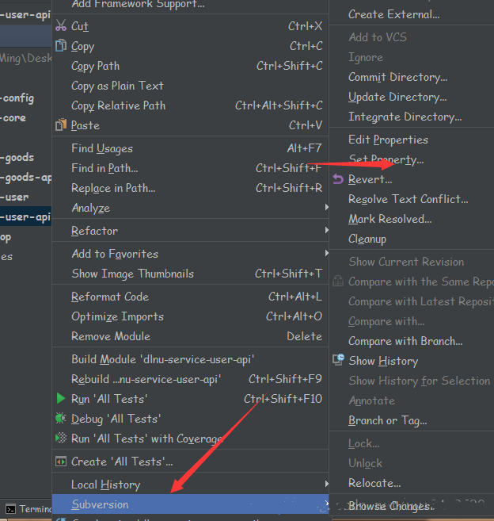Click the Paste clipboard icon
494x521 pixels.
(61, 125)
